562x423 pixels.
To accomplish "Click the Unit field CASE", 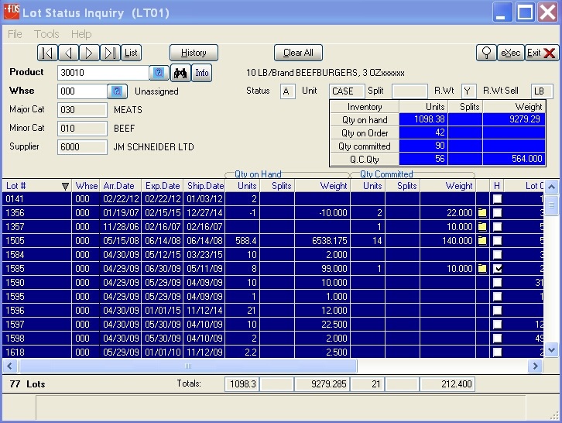I will (347, 91).
